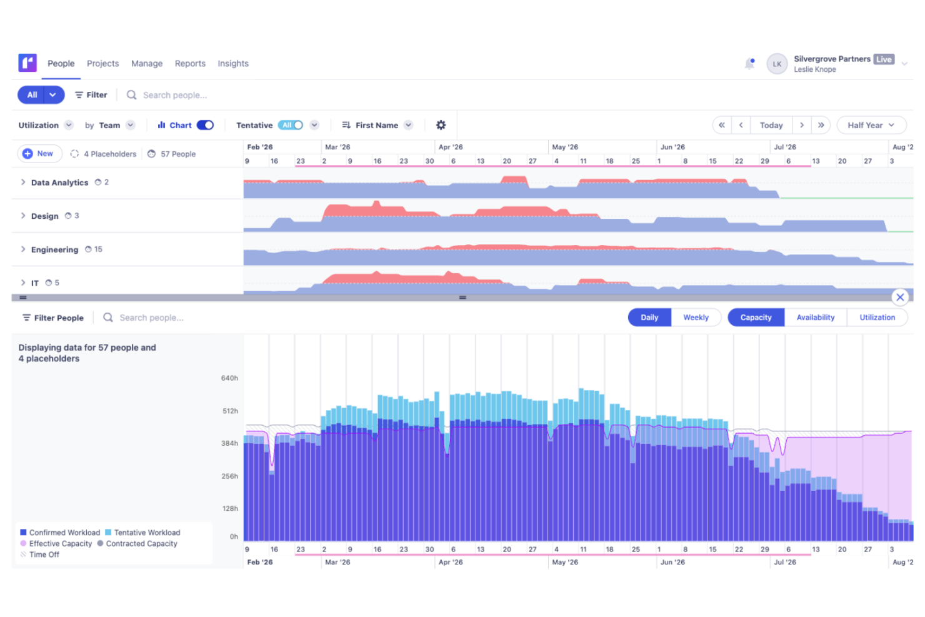Screen dimensions: 925x617
Task: Click the horizontal panel resize divider handle
Action: 462,298
